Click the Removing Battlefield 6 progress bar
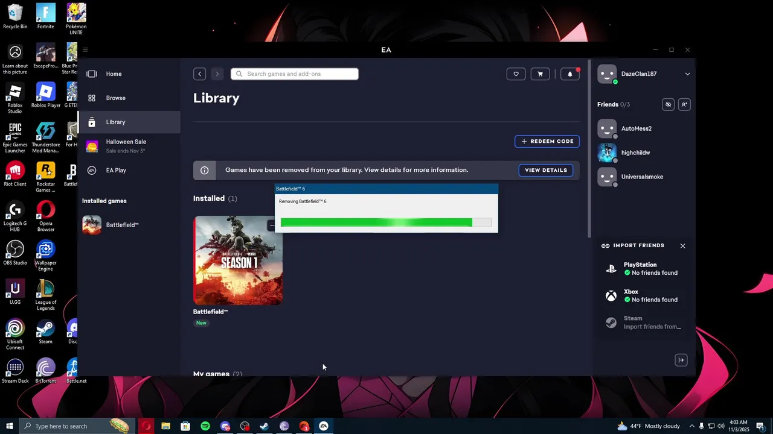The height and width of the screenshot is (434, 773). [x=386, y=223]
